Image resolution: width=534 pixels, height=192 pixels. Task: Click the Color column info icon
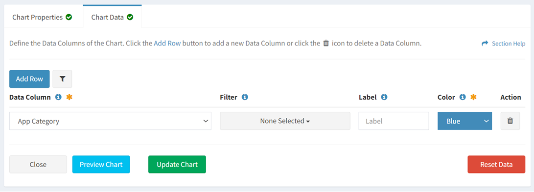[463, 97]
